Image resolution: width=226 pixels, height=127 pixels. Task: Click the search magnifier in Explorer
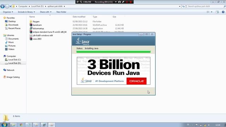click(x=225, y=6)
